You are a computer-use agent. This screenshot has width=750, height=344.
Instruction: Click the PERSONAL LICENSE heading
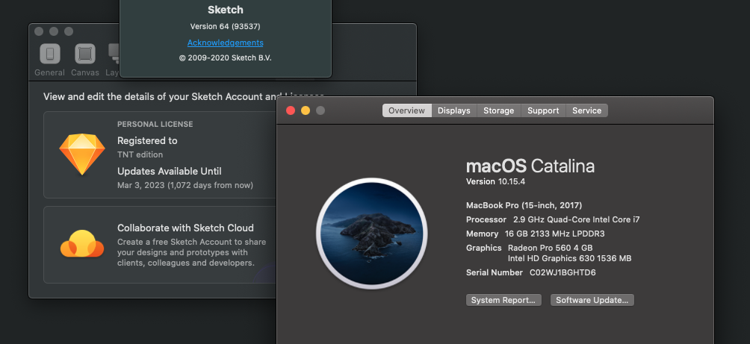[x=155, y=124]
